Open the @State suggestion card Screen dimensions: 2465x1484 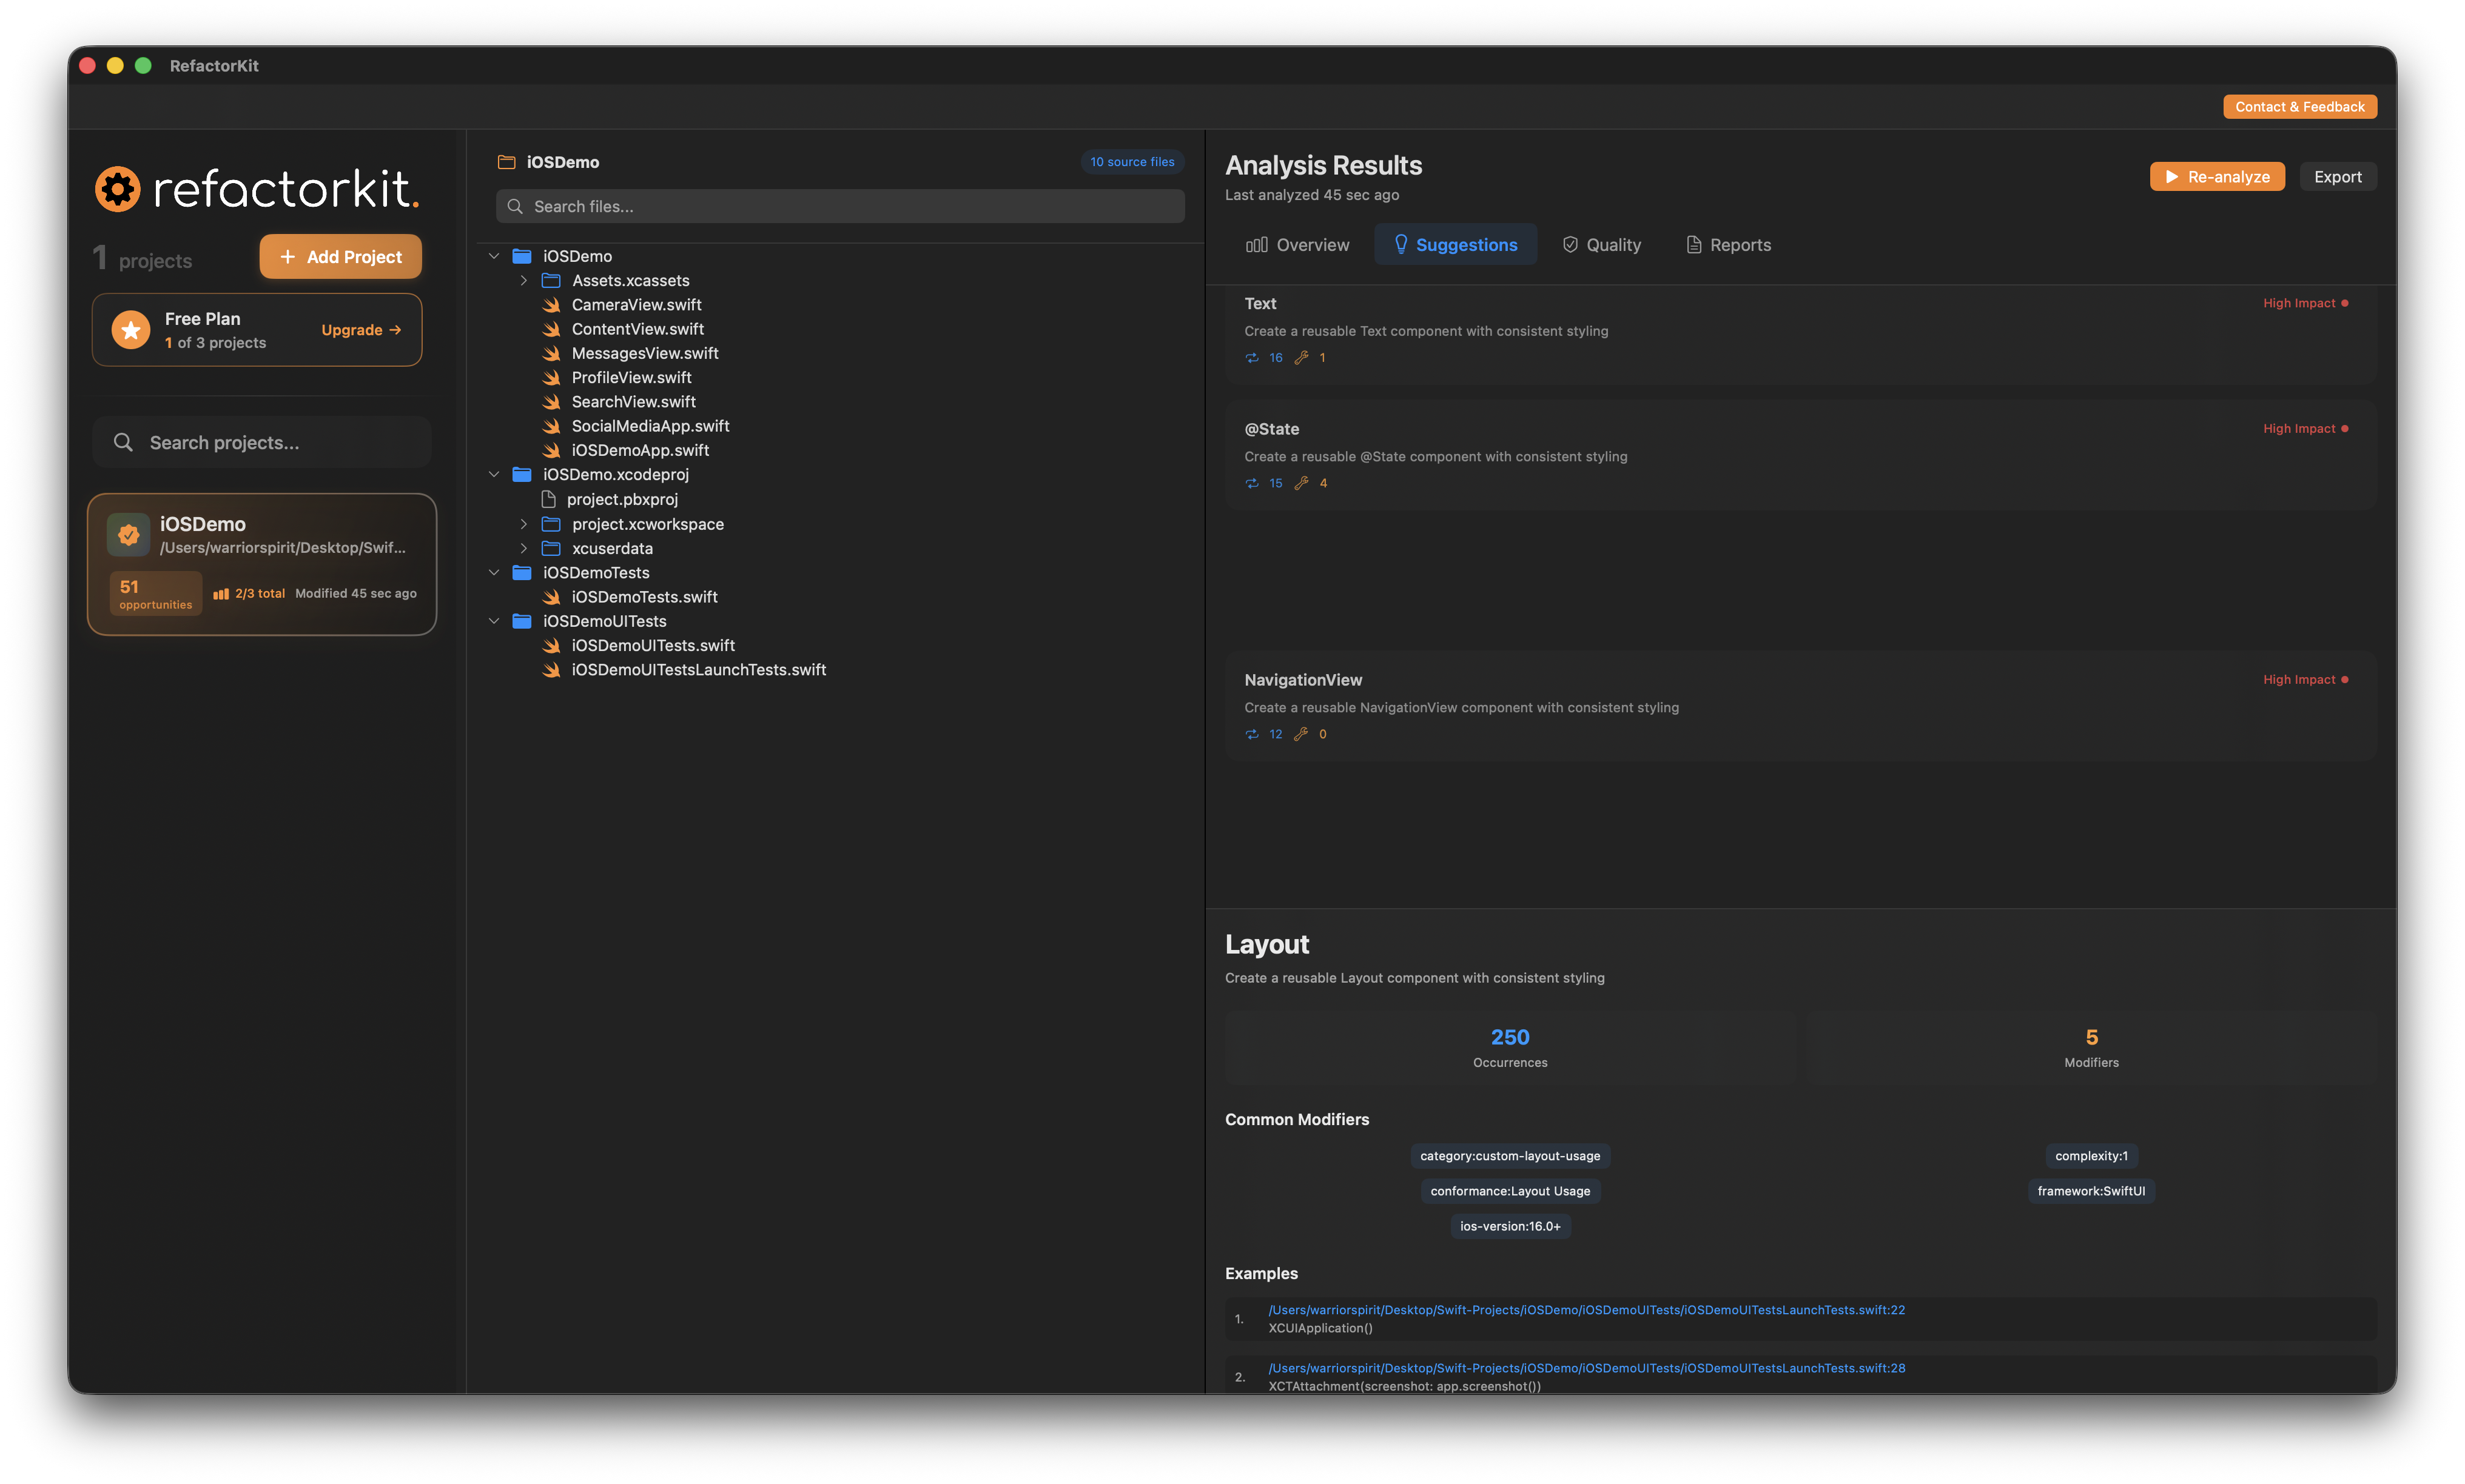click(1800, 456)
